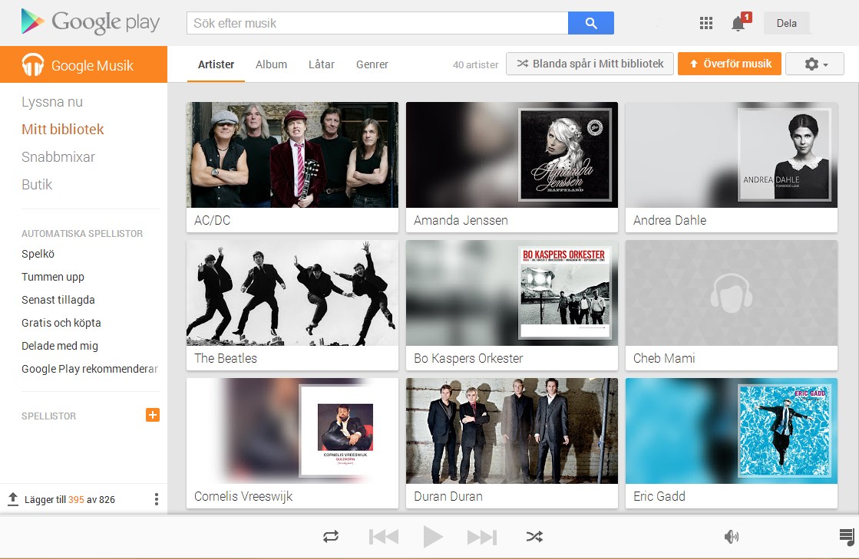Mute the volume speaker icon
Screen dimensions: 859x559
coord(731,537)
